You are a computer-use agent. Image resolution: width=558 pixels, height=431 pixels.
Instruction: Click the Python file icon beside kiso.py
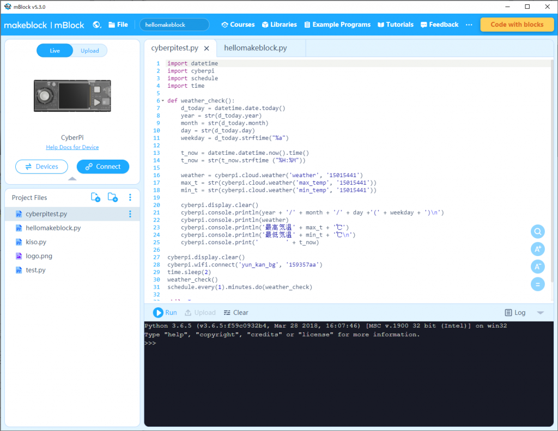coord(19,242)
